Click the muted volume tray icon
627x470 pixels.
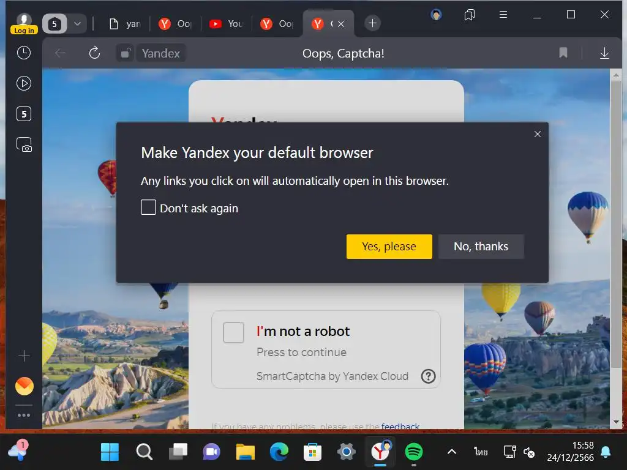[529, 452]
